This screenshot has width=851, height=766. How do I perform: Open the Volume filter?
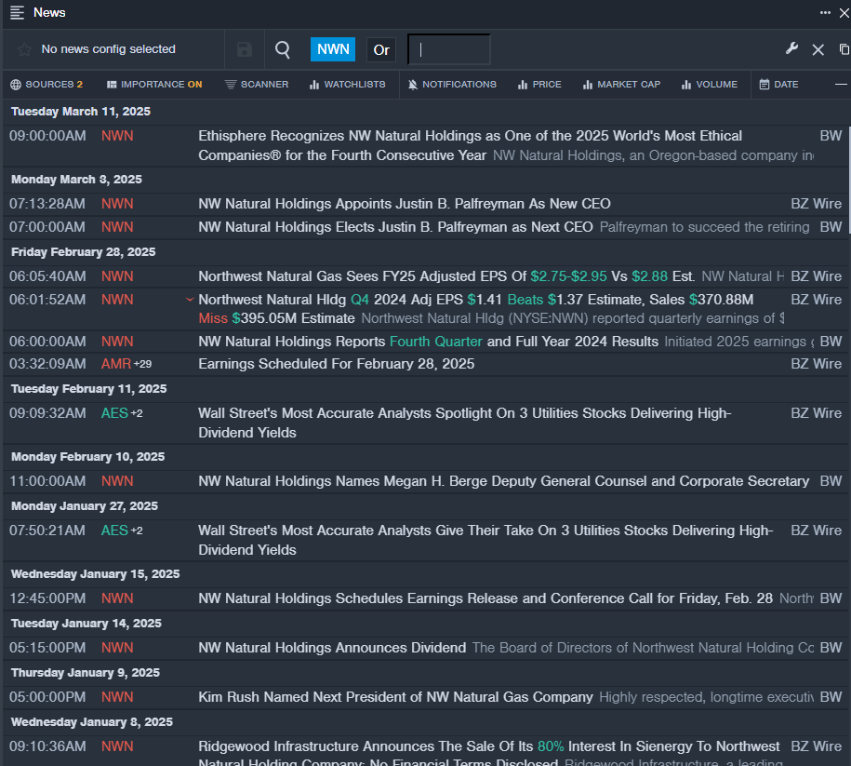click(x=710, y=84)
